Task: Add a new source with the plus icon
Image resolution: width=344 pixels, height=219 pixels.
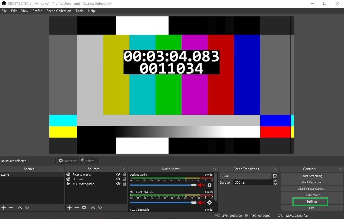Action: [x=69, y=207]
